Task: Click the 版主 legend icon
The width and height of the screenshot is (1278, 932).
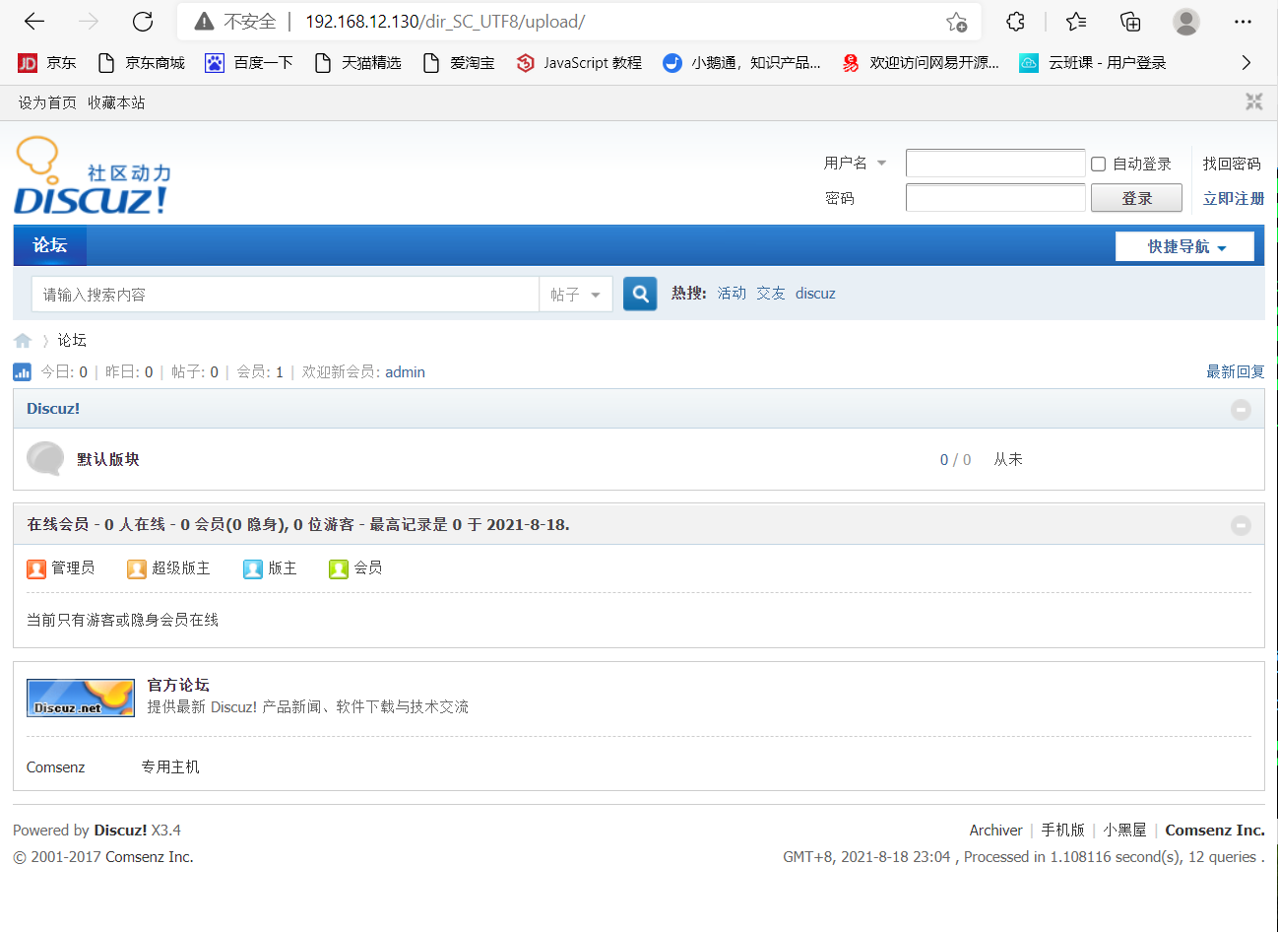Action: pyautogui.click(x=253, y=568)
